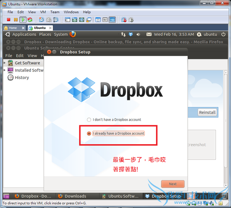Show the summary view icon in toolbar

pos(98,20)
